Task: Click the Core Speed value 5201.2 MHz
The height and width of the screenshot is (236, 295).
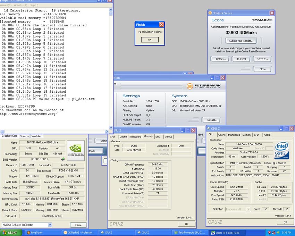Action: pyautogui.click(x=236, y=187)
